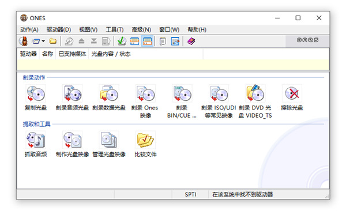Click the grayed disc document toolbar icon
Viewport: 346px width, 211px height.
[106, 41]
